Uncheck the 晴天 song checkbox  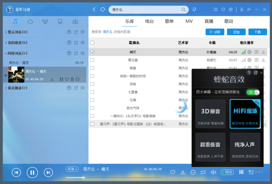tap(92, 52)
